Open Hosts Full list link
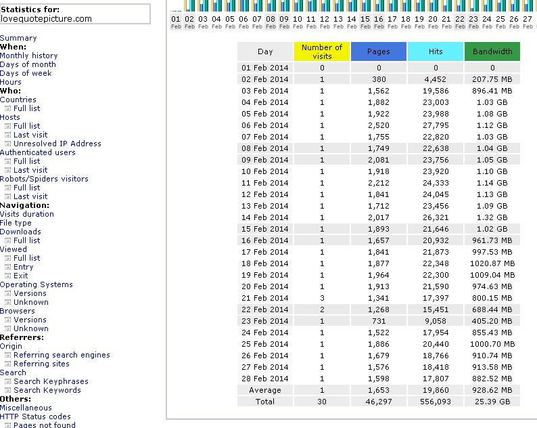The width and height of the screenshot is (537, 428). tap(26, 126)
